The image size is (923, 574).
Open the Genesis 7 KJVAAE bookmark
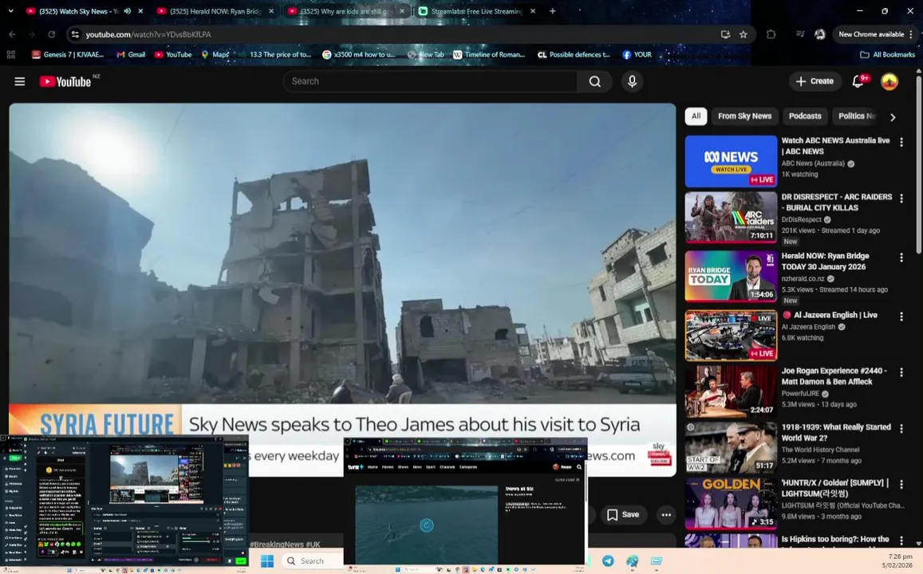[69, 54]
